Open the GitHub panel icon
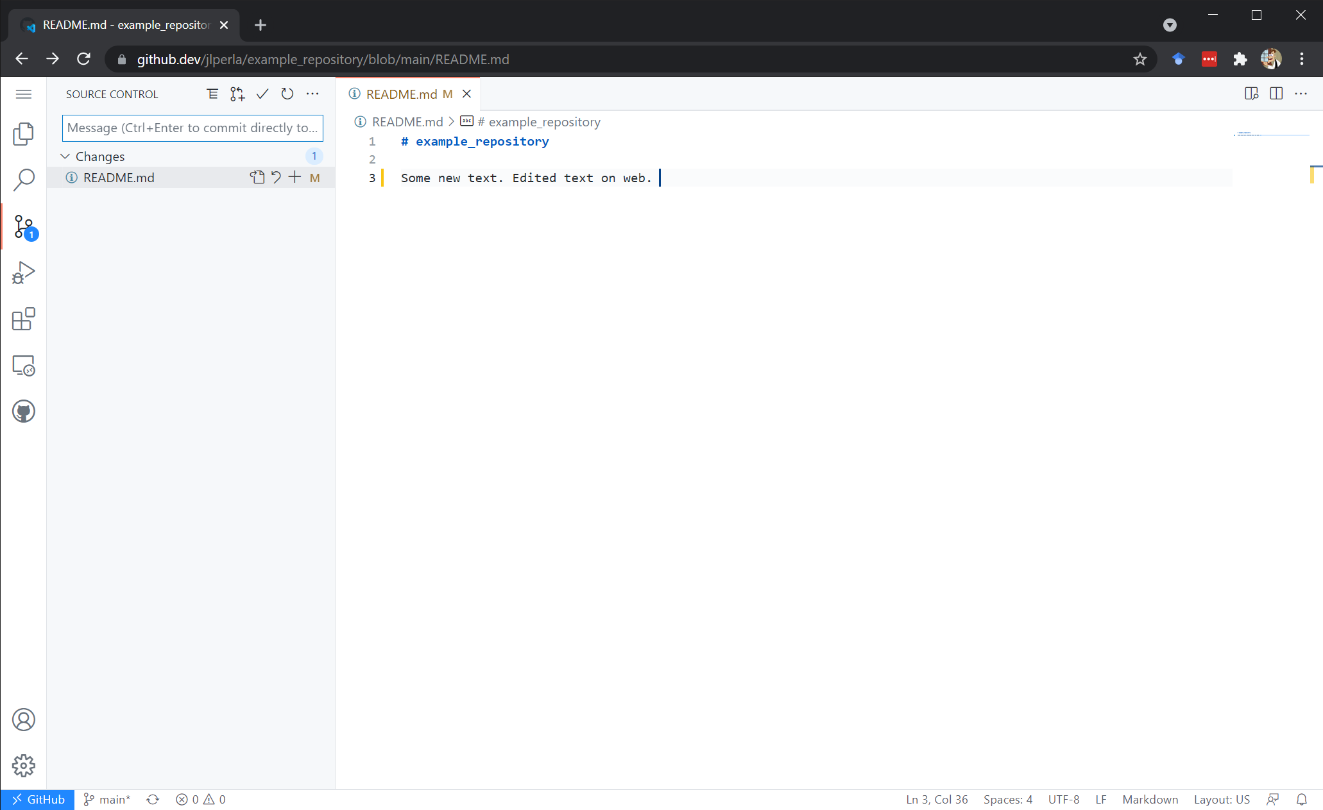 [24, 411]
